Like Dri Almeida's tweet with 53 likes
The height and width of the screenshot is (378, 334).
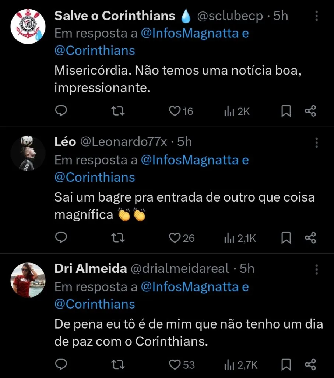175,365
